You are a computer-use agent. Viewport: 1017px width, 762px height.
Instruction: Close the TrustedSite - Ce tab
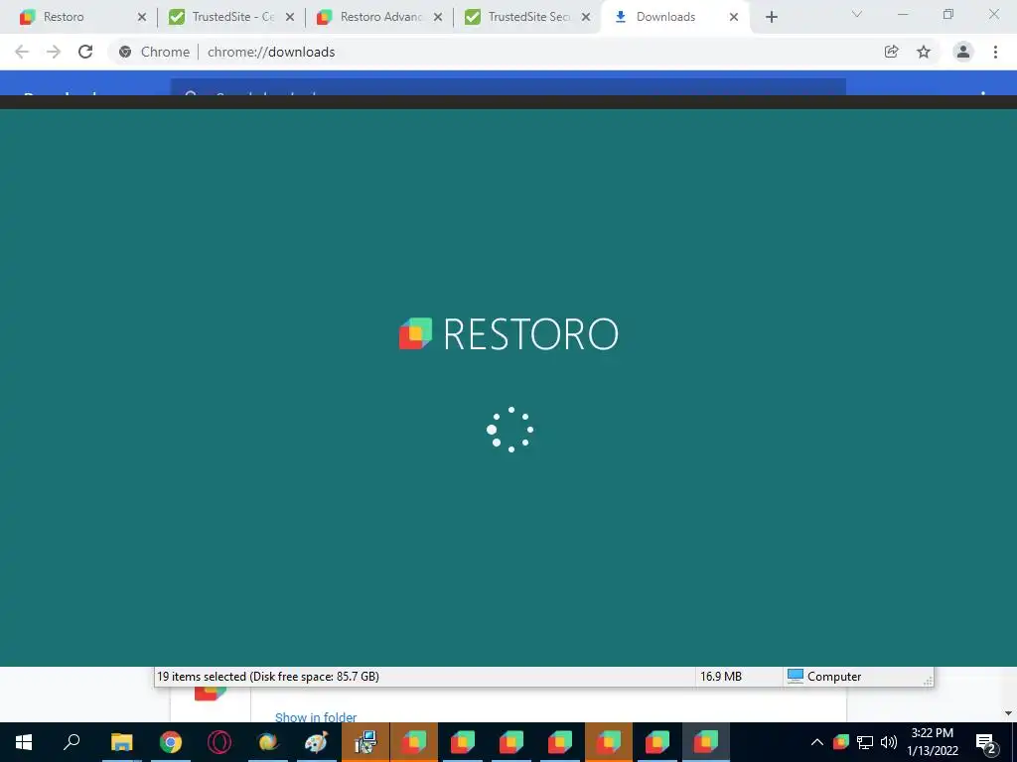point(290,17)
